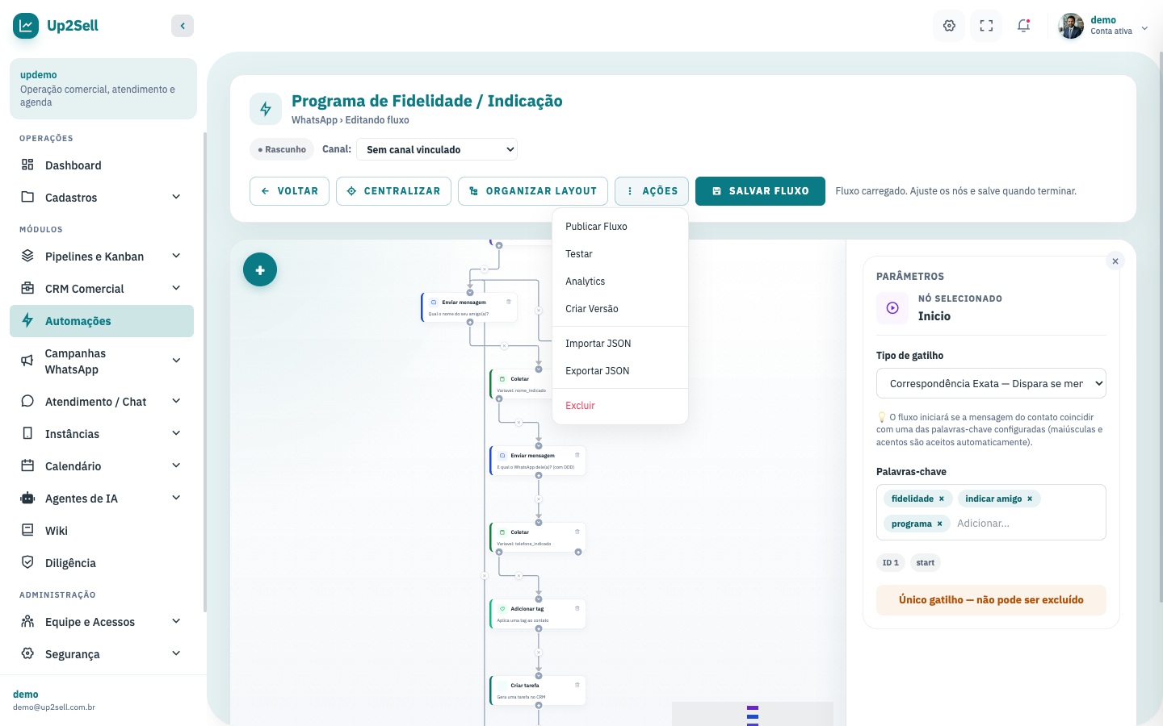This screenshot has height=726, width=1163.
Task: Select Criar Versão menu entry
Action: [620, 309]
